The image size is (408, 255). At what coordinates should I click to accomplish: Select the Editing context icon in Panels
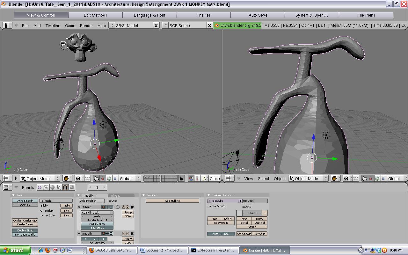[x=65, y=187]
